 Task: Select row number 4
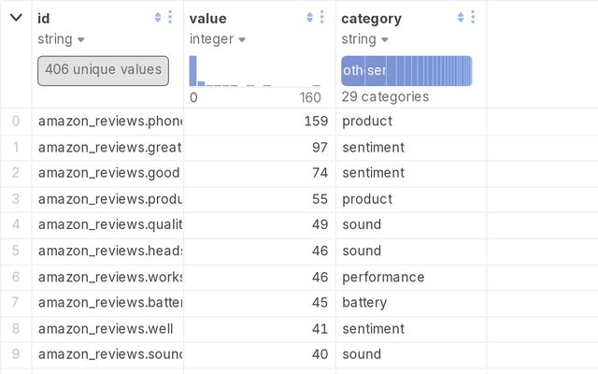pyautogui.click(x=16, y=224)
